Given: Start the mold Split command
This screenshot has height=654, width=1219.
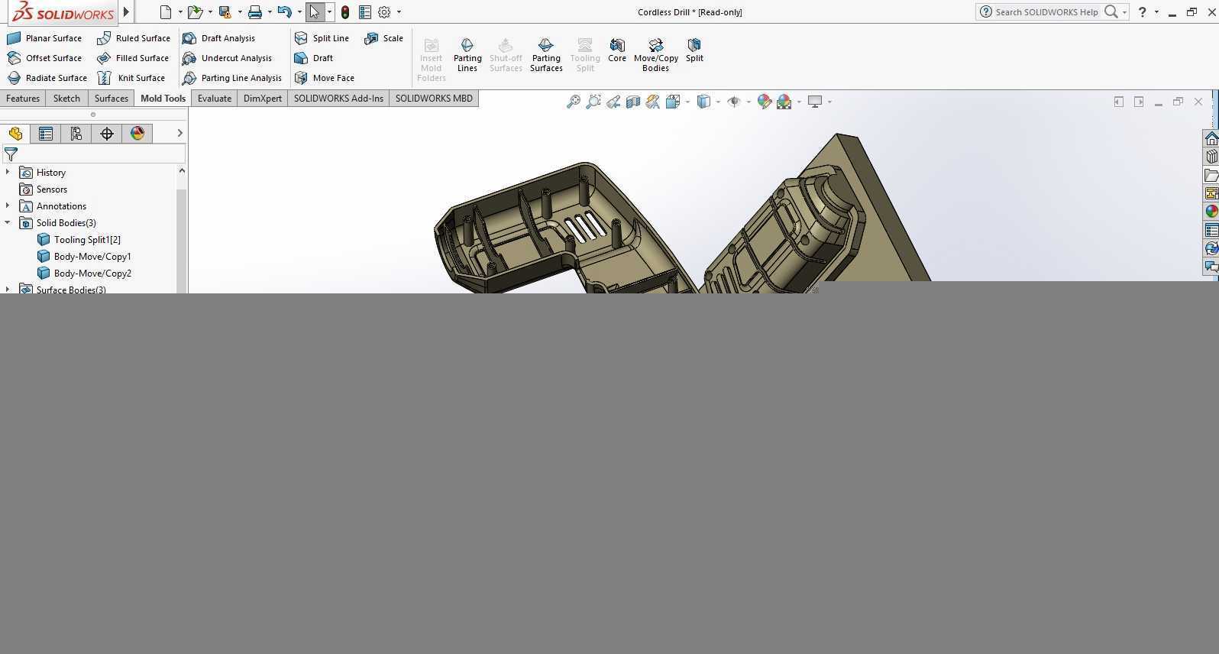Looking at the screenshot, I should 694,50.
